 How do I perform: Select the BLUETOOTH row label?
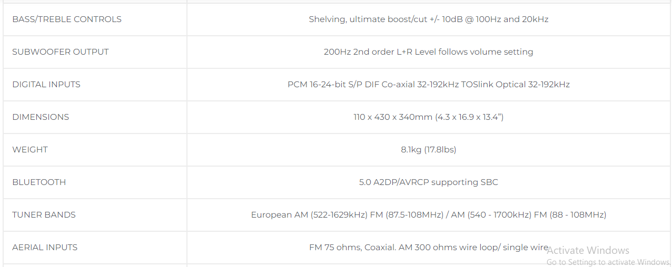pos(39,182)
